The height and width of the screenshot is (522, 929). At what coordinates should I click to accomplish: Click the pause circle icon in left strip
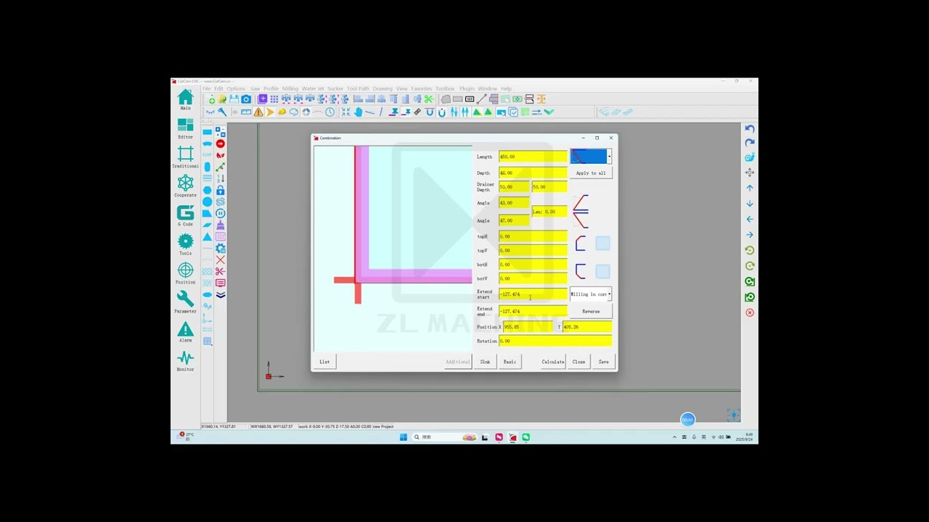coord(221,213)
